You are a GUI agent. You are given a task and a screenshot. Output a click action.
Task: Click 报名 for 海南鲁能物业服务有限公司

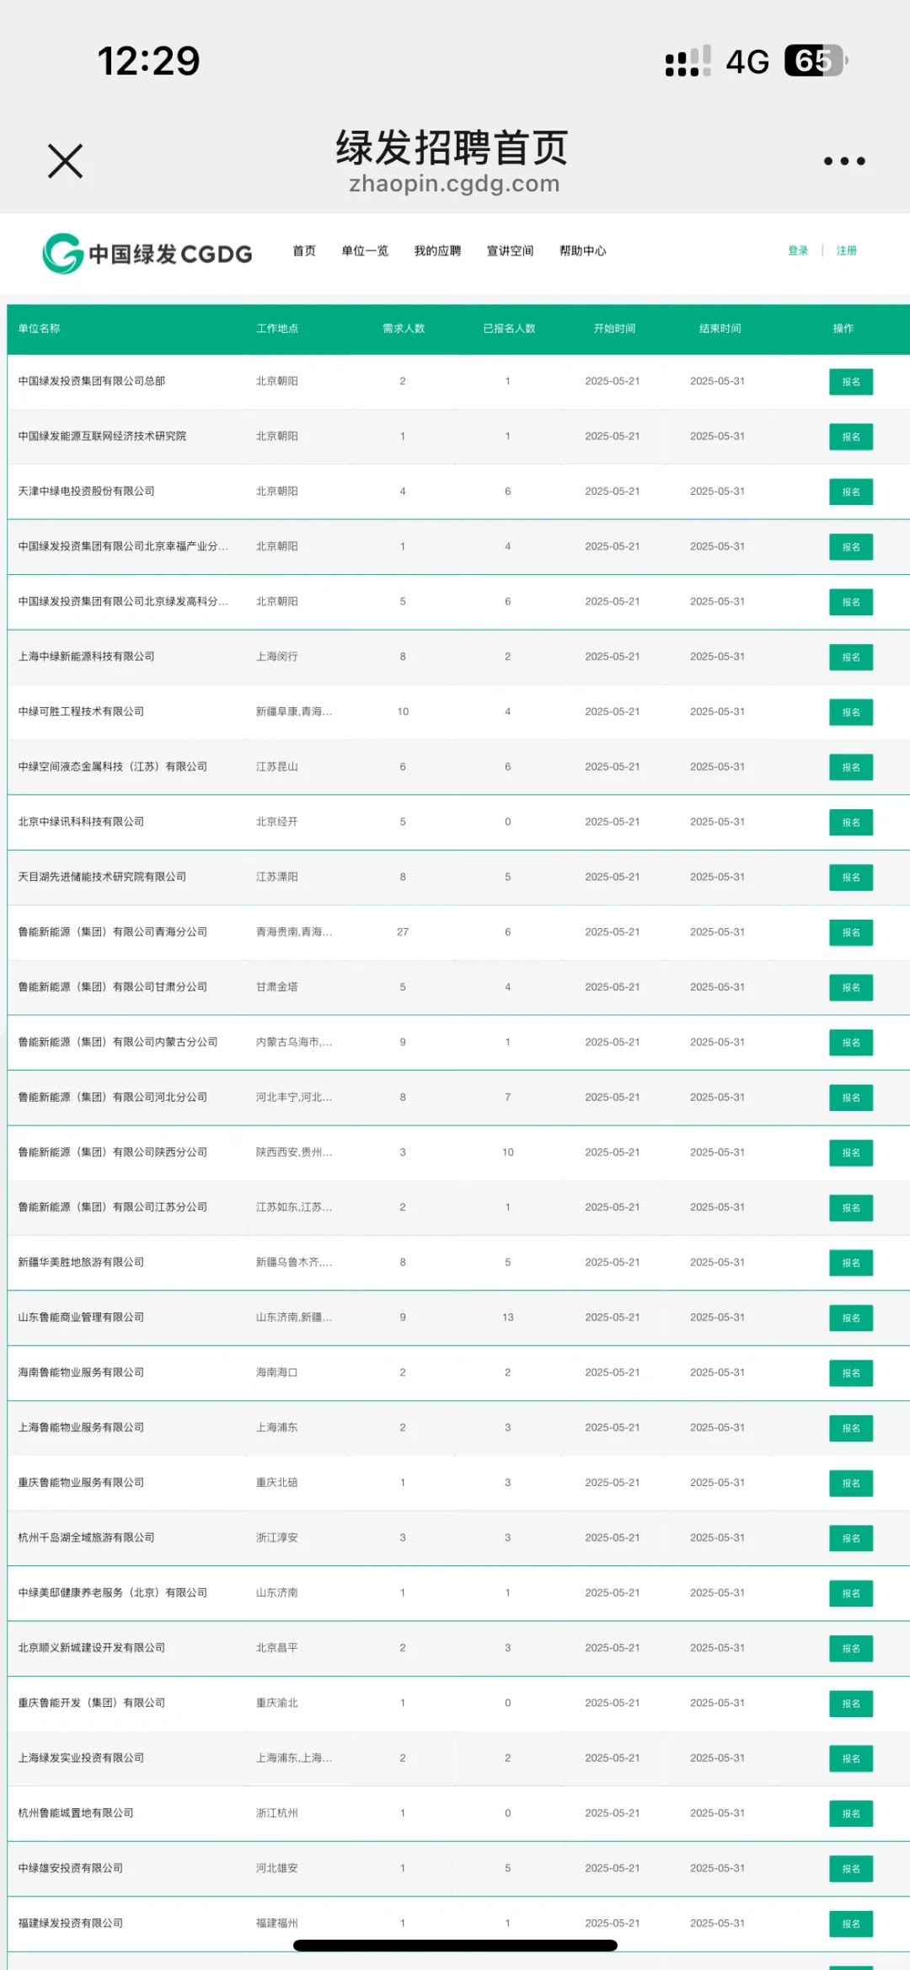click(x=851, y=1373)
